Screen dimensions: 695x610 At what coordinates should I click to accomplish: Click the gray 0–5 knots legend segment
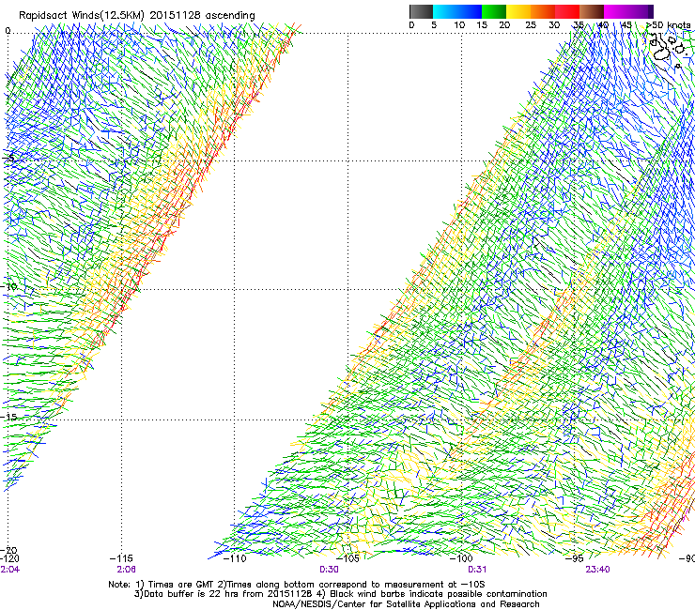(x=421, y=11)
